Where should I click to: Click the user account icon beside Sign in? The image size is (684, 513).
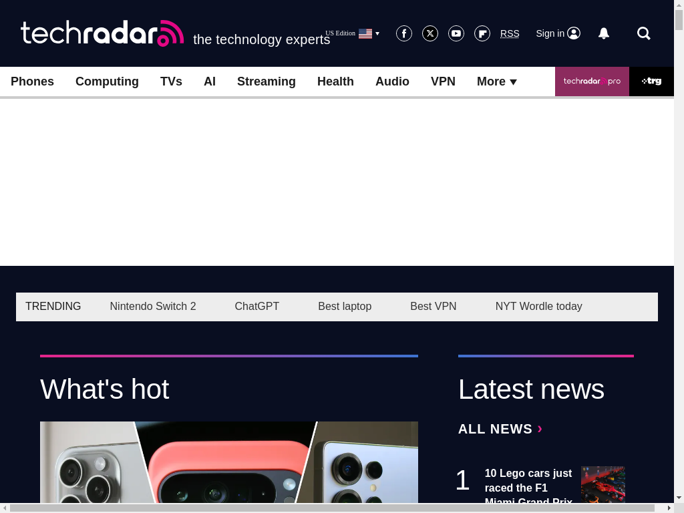[574, 33]
